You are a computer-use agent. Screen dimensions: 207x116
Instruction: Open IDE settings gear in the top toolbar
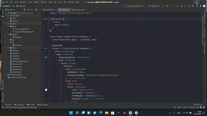click(201, 6)
